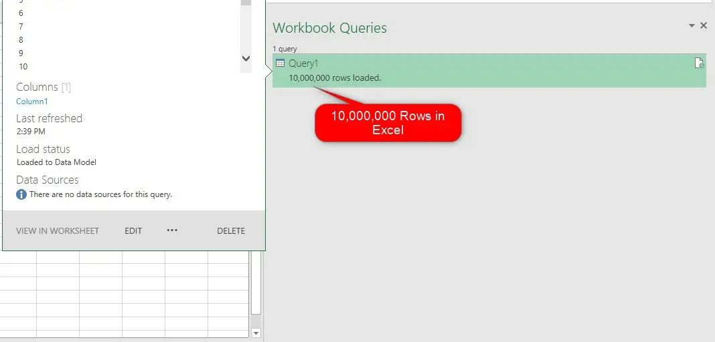This screenshot has height=342, width=715.
Task: Open the Column1 link under Columns
Action: coord(32,102)
